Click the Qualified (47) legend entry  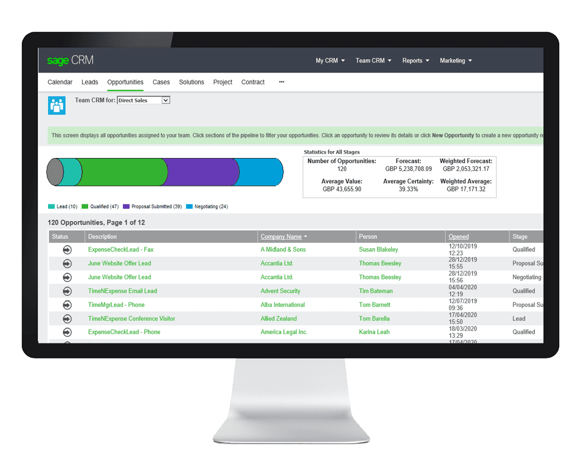click(100, 207)
